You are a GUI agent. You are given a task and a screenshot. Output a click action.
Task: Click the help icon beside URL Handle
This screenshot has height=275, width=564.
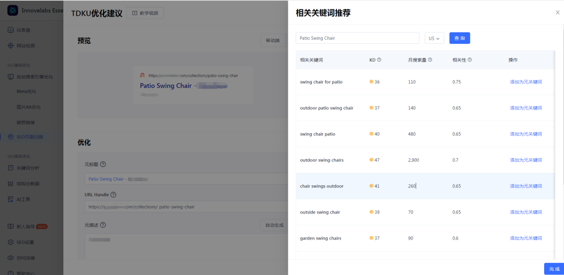click(113, 195)
